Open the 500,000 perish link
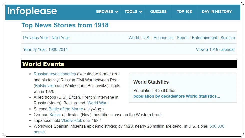Screen dimensions: 245x138 point(217,126)
